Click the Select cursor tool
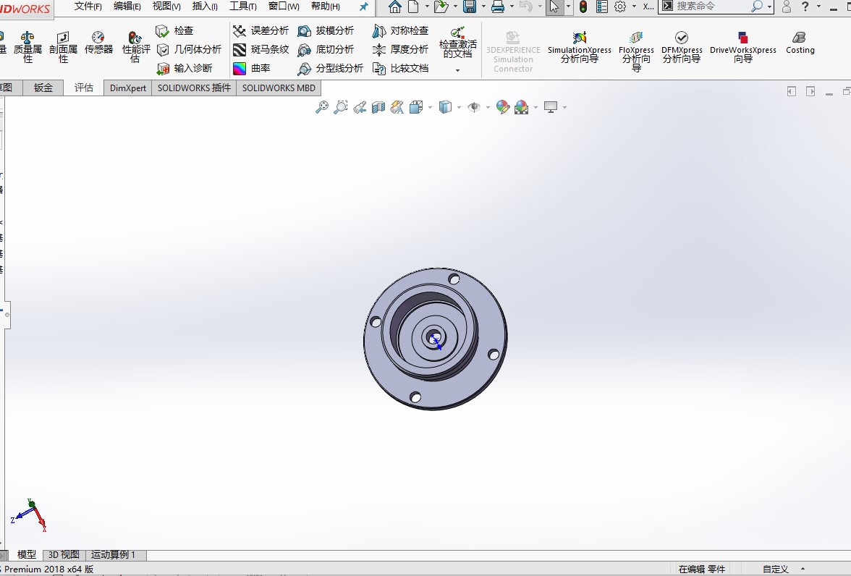Viewport: 851px width, 576px height. coord(554,7)
